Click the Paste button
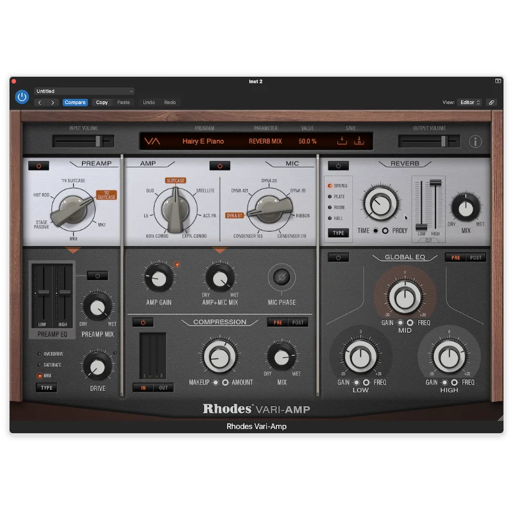This screenshot has width=513, height=513. click(x=124, y=103)
